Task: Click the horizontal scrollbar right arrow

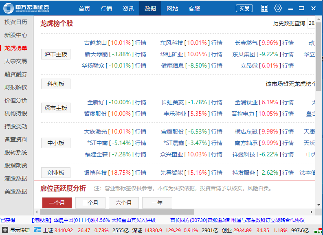Action: point(312,212)
